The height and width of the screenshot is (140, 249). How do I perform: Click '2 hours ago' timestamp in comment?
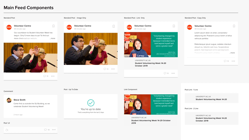(x=18, y=115)
